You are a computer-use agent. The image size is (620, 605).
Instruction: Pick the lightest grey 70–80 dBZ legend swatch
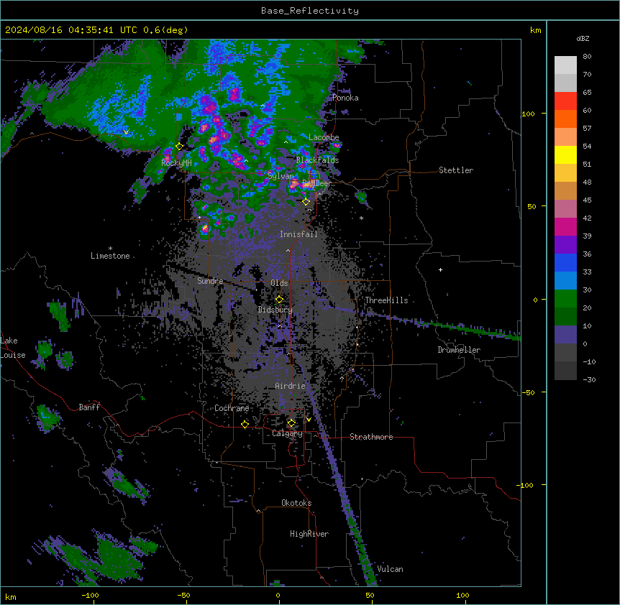tap(565, 65)
